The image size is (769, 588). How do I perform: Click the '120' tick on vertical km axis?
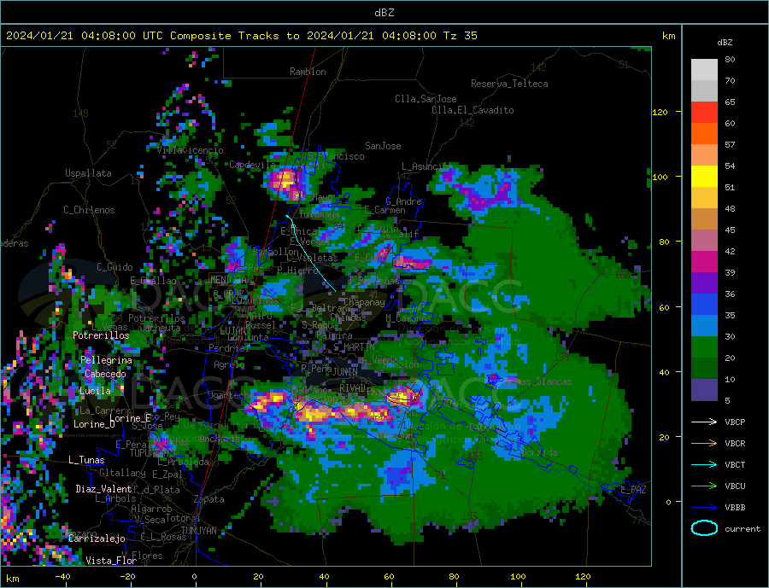tap(660, 112)
